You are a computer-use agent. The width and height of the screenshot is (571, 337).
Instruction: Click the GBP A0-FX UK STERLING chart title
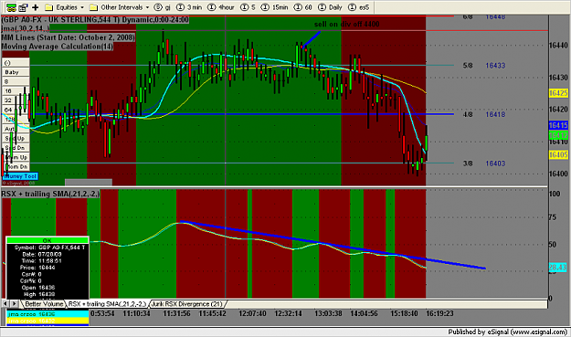[95, 20]
